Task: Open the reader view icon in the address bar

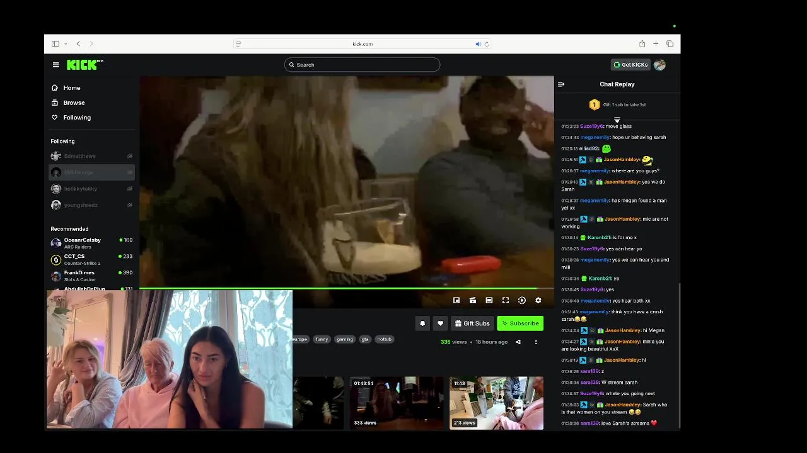Action: (238, 44)
